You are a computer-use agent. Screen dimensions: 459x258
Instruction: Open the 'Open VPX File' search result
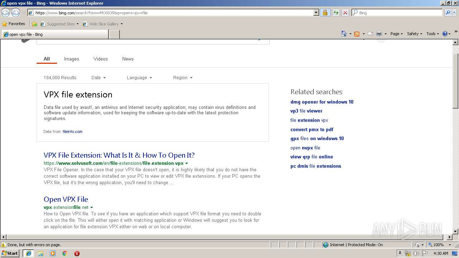66,199
